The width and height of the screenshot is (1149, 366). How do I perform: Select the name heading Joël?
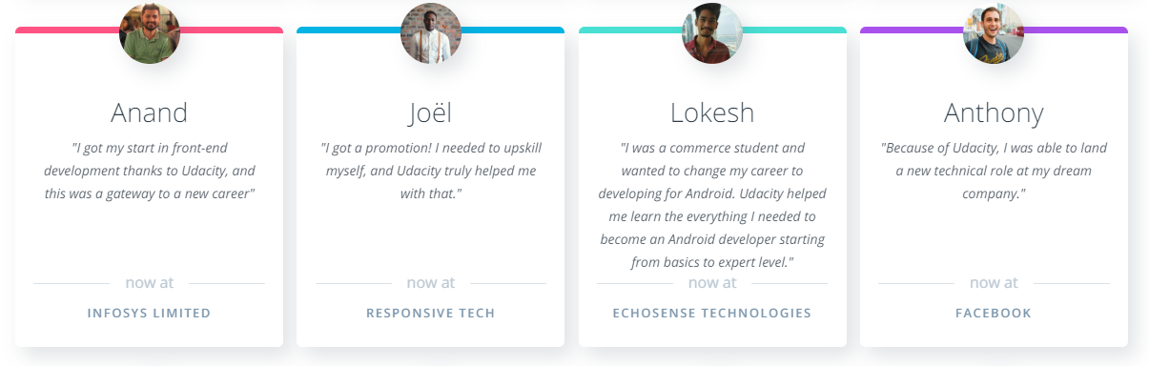[x=431, y=112]
